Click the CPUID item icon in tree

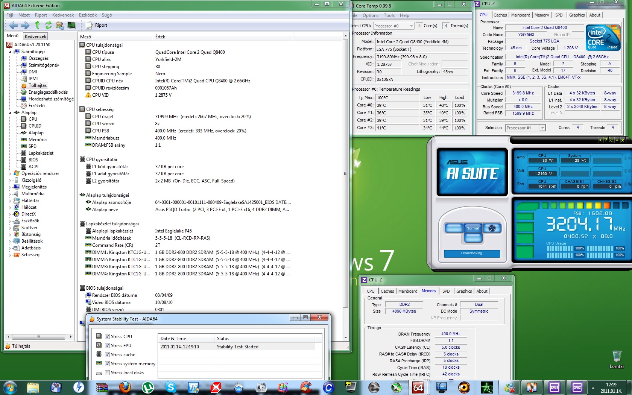24,126
